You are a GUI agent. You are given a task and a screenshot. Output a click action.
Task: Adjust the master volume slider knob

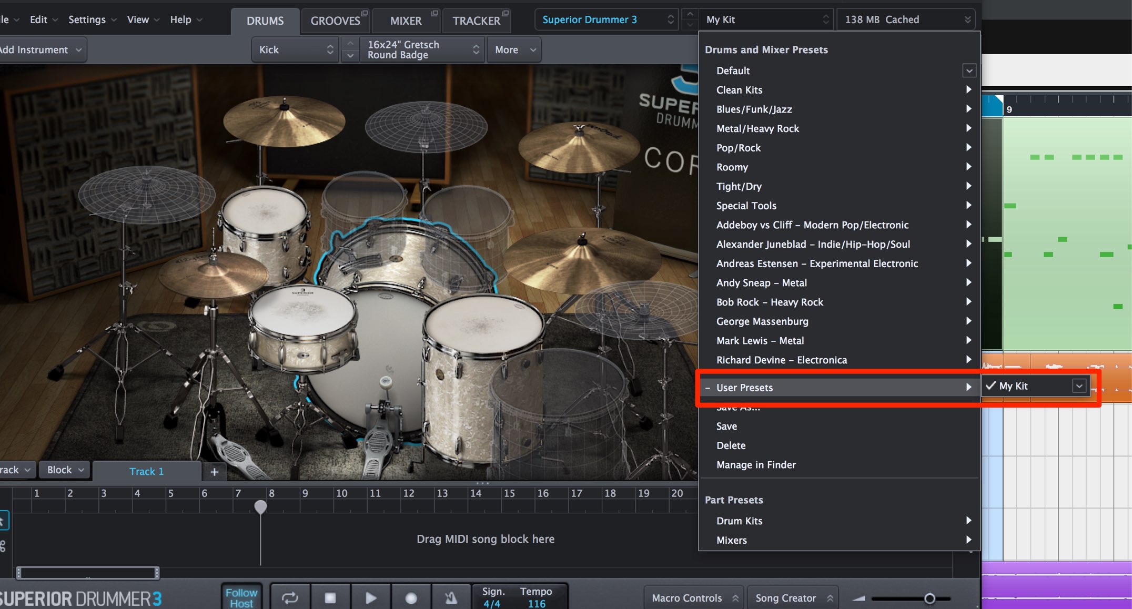point(929,598)
